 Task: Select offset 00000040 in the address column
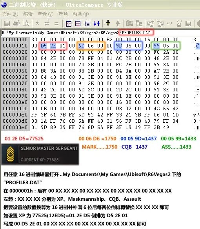pyautogui.click(x=15, y=65)
